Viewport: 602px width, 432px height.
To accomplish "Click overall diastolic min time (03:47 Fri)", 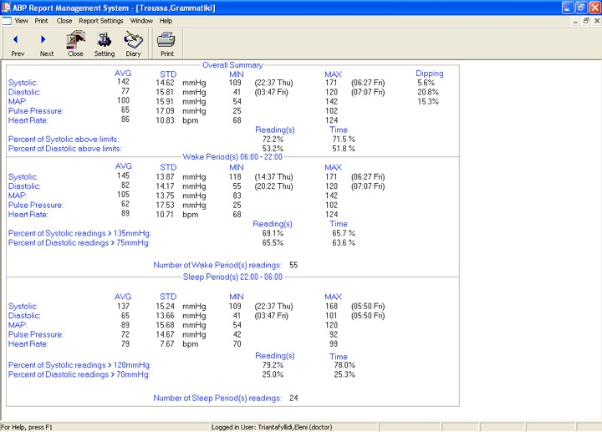I will [x=271, y=92].
